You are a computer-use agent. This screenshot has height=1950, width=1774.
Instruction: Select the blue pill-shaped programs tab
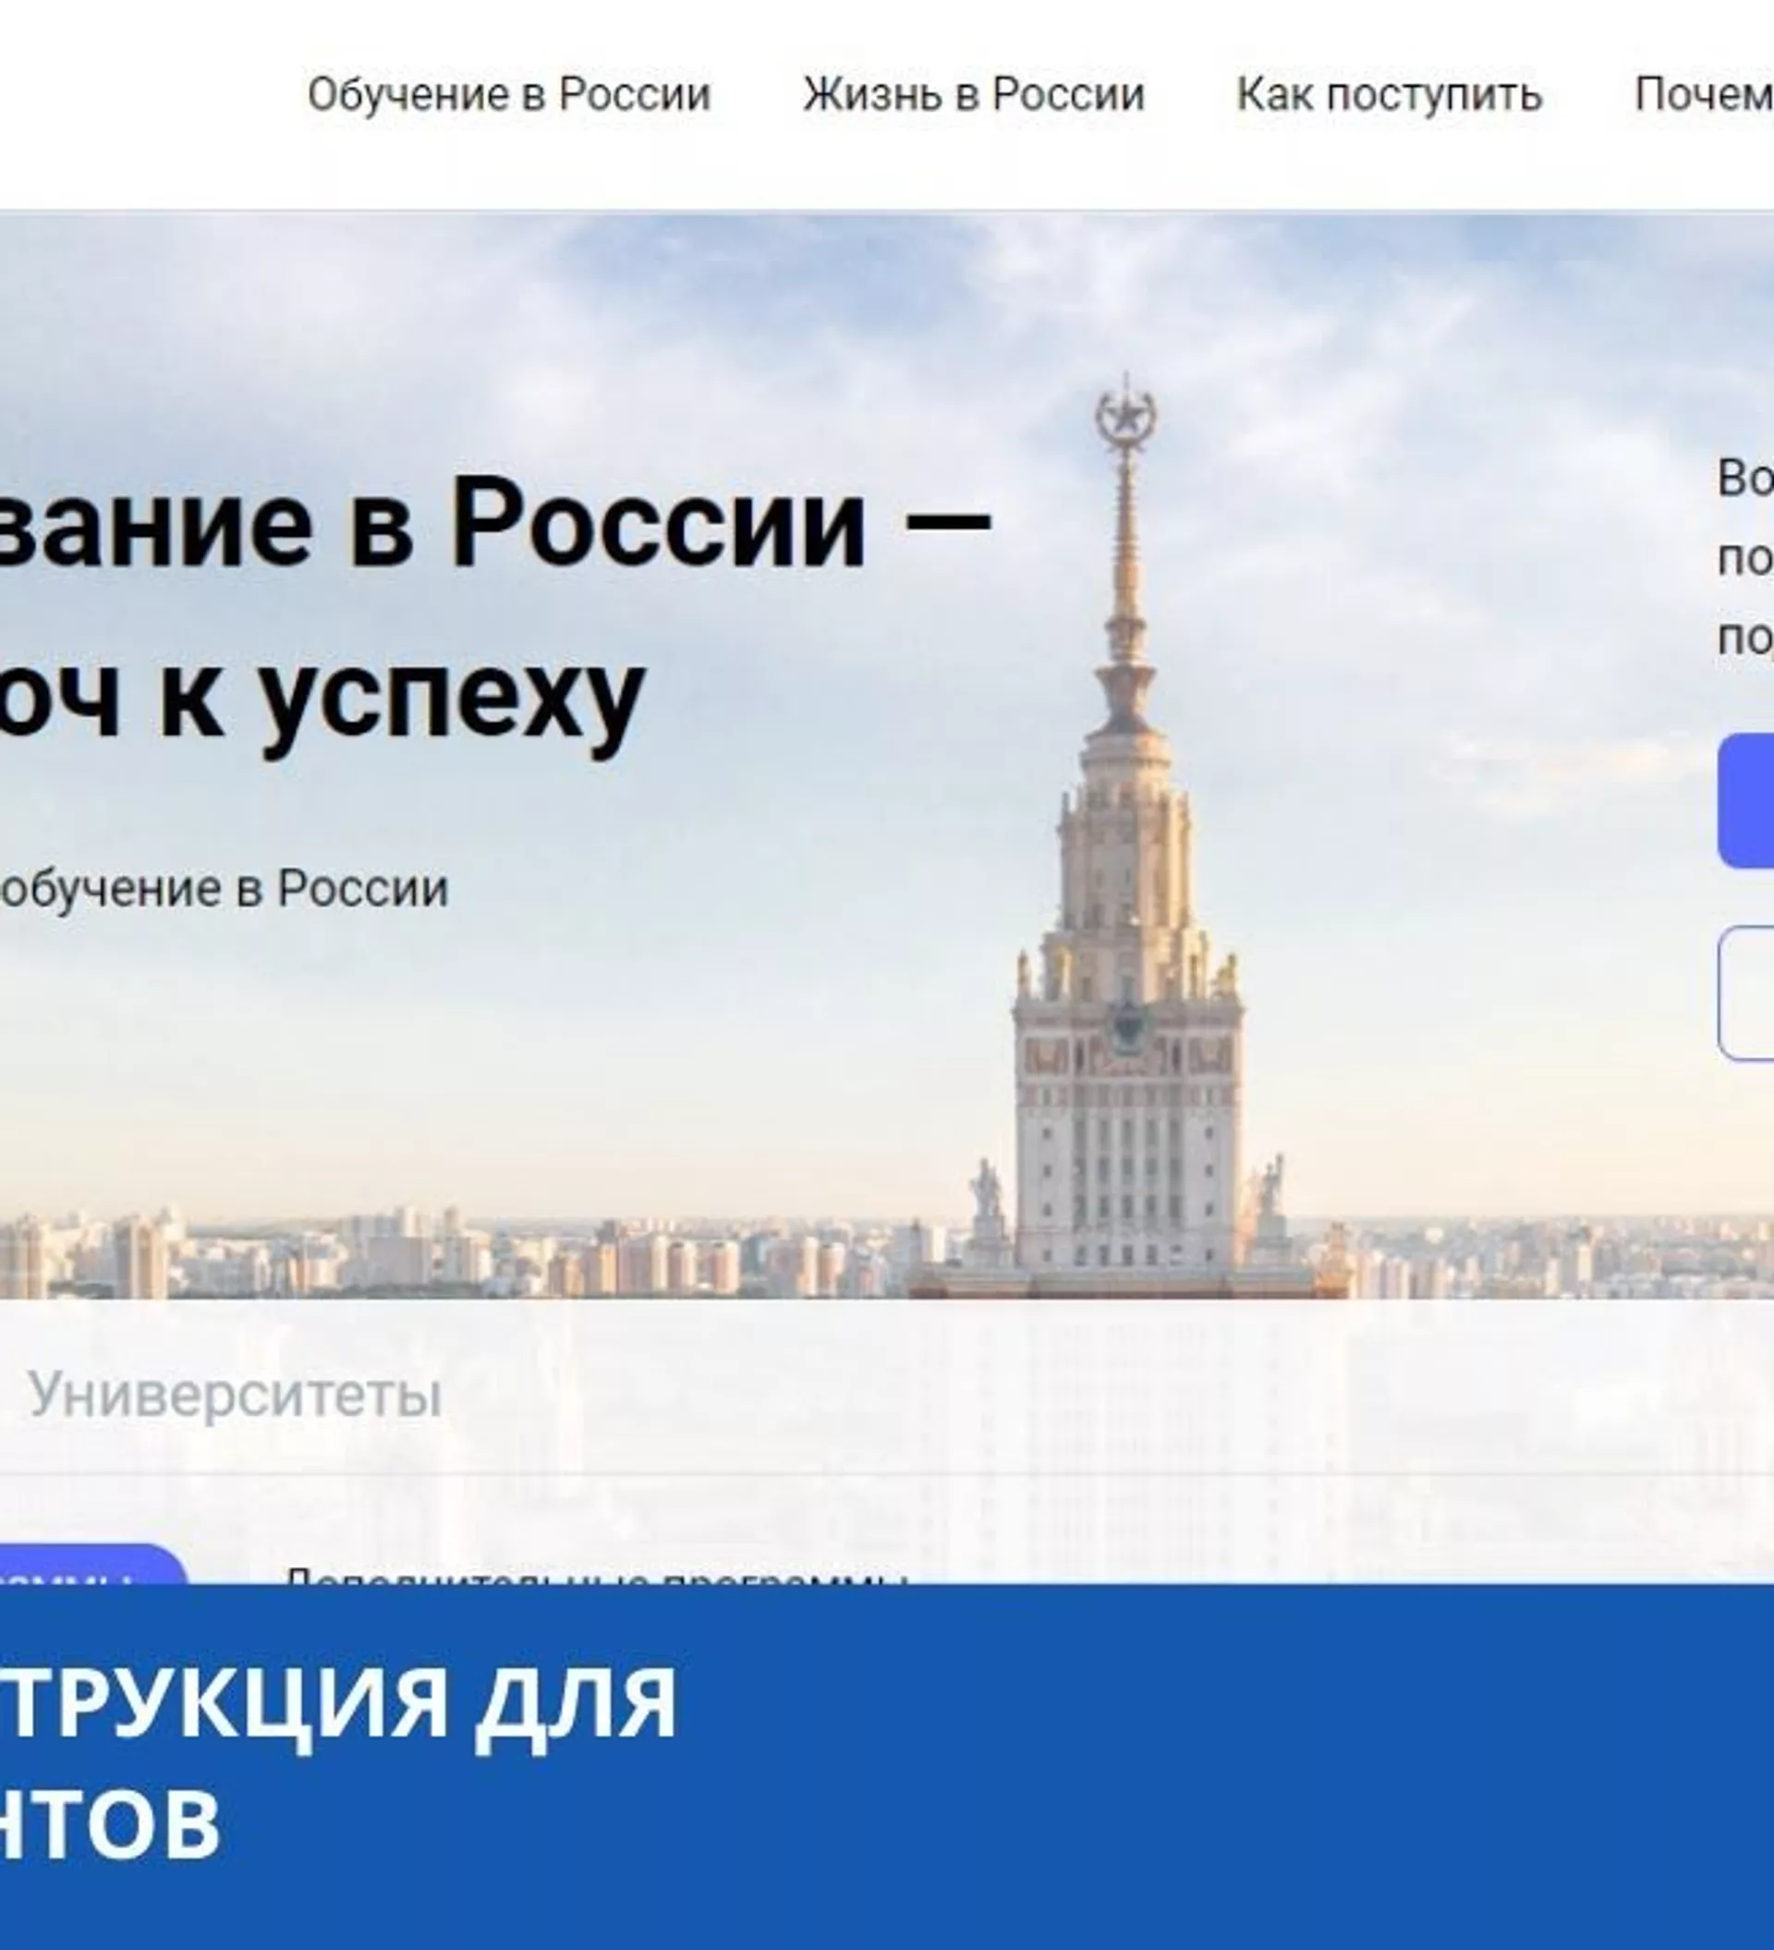coord(93,1565)
